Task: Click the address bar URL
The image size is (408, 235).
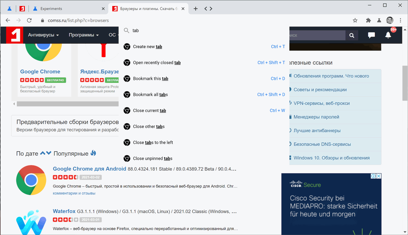Action: [x=78, y=20]
